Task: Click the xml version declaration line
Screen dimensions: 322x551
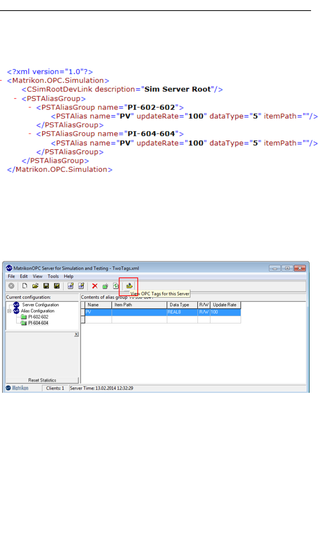Action: [x=50, y=72]
